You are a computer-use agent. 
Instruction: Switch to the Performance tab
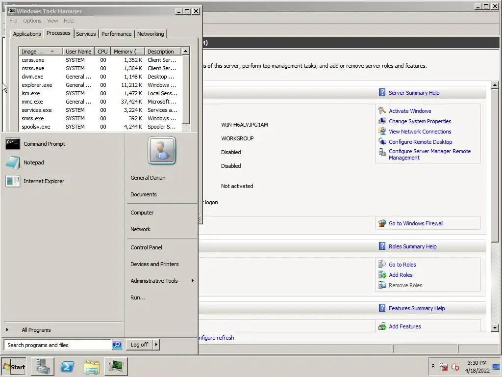tap(116, 34)
